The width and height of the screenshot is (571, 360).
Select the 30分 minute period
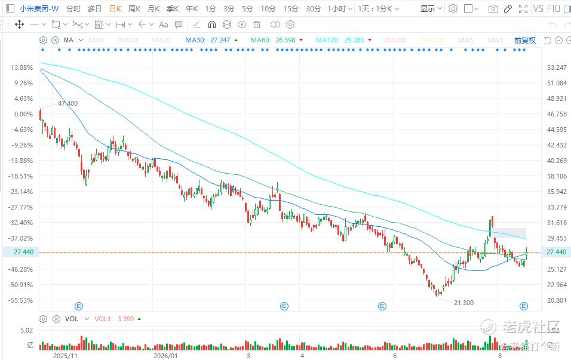[x=313, y=8]
